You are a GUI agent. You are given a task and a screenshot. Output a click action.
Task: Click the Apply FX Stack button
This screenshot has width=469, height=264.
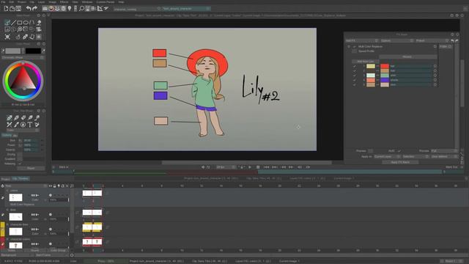coord(400,162)
